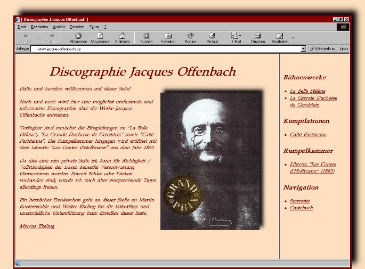Open the Datei menu
This screenshot has width=365, height=269.
coord(22,26)
